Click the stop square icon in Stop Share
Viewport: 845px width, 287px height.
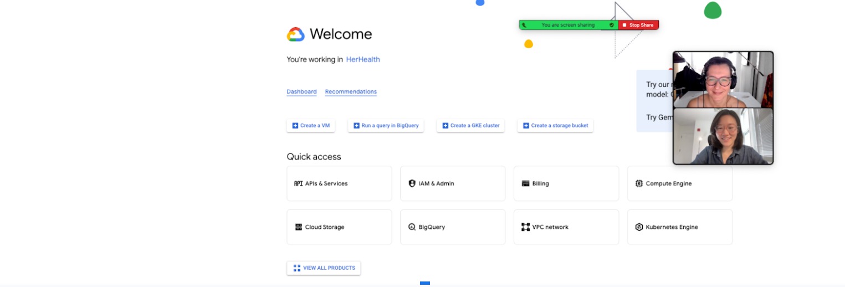click(624, 25)
